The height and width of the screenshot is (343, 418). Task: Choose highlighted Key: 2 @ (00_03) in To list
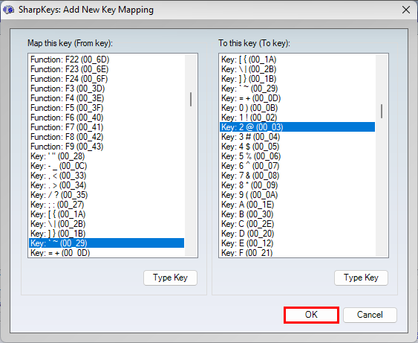298,127
